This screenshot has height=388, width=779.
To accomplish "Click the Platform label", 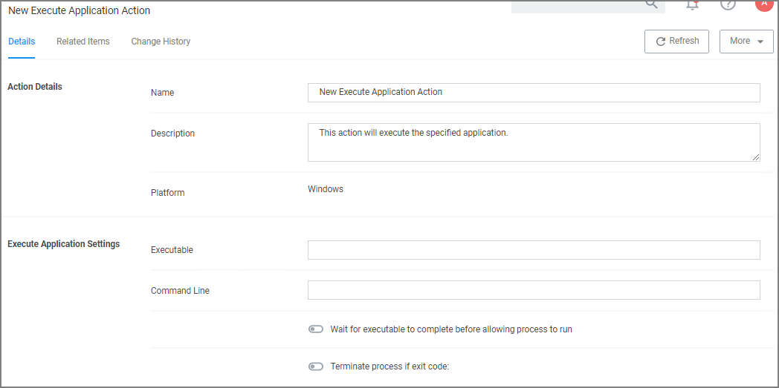I will (168, 193).
